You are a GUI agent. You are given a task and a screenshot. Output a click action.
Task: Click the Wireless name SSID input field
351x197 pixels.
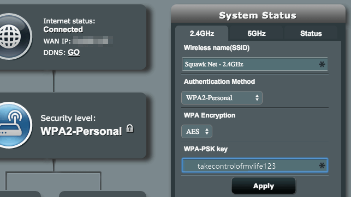[255, 64]
